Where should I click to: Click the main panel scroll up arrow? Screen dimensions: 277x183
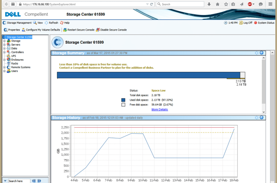click(272, 53)
